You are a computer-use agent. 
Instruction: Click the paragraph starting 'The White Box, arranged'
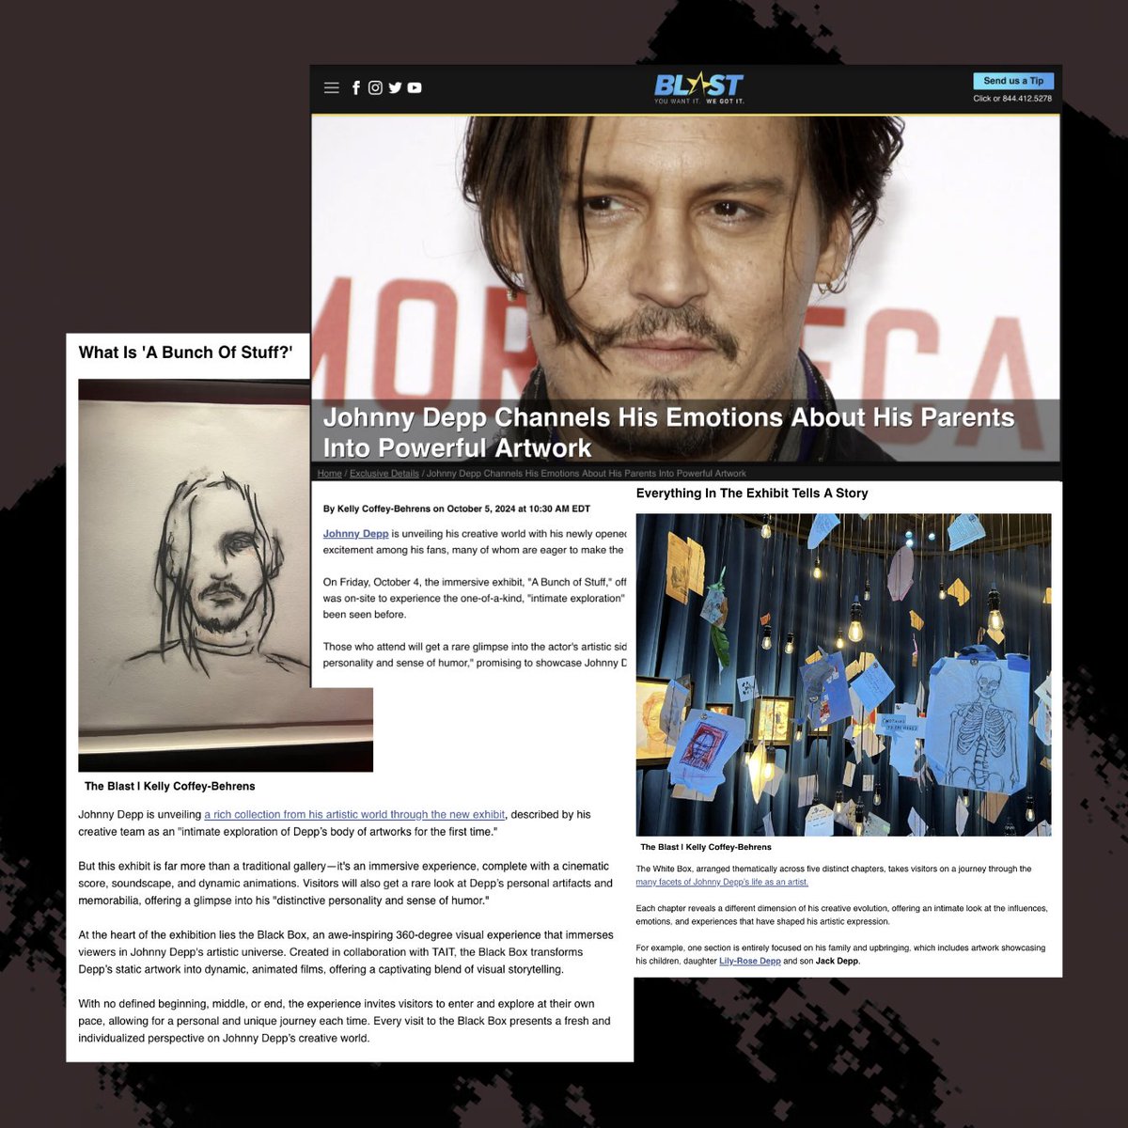[x=834, y=875]
